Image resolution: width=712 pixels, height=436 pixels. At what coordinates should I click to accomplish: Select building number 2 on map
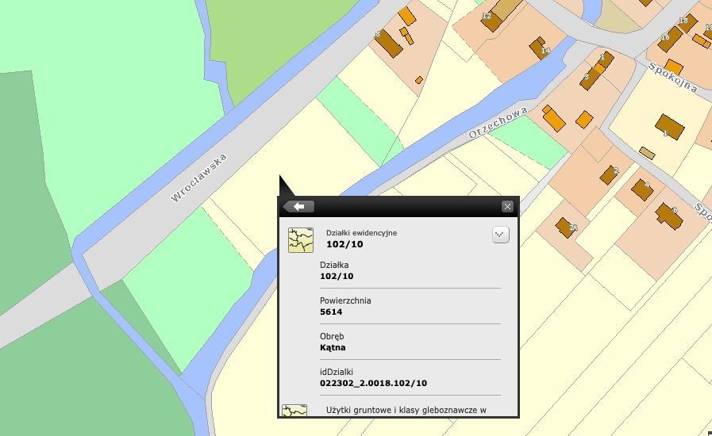(609, 174)
